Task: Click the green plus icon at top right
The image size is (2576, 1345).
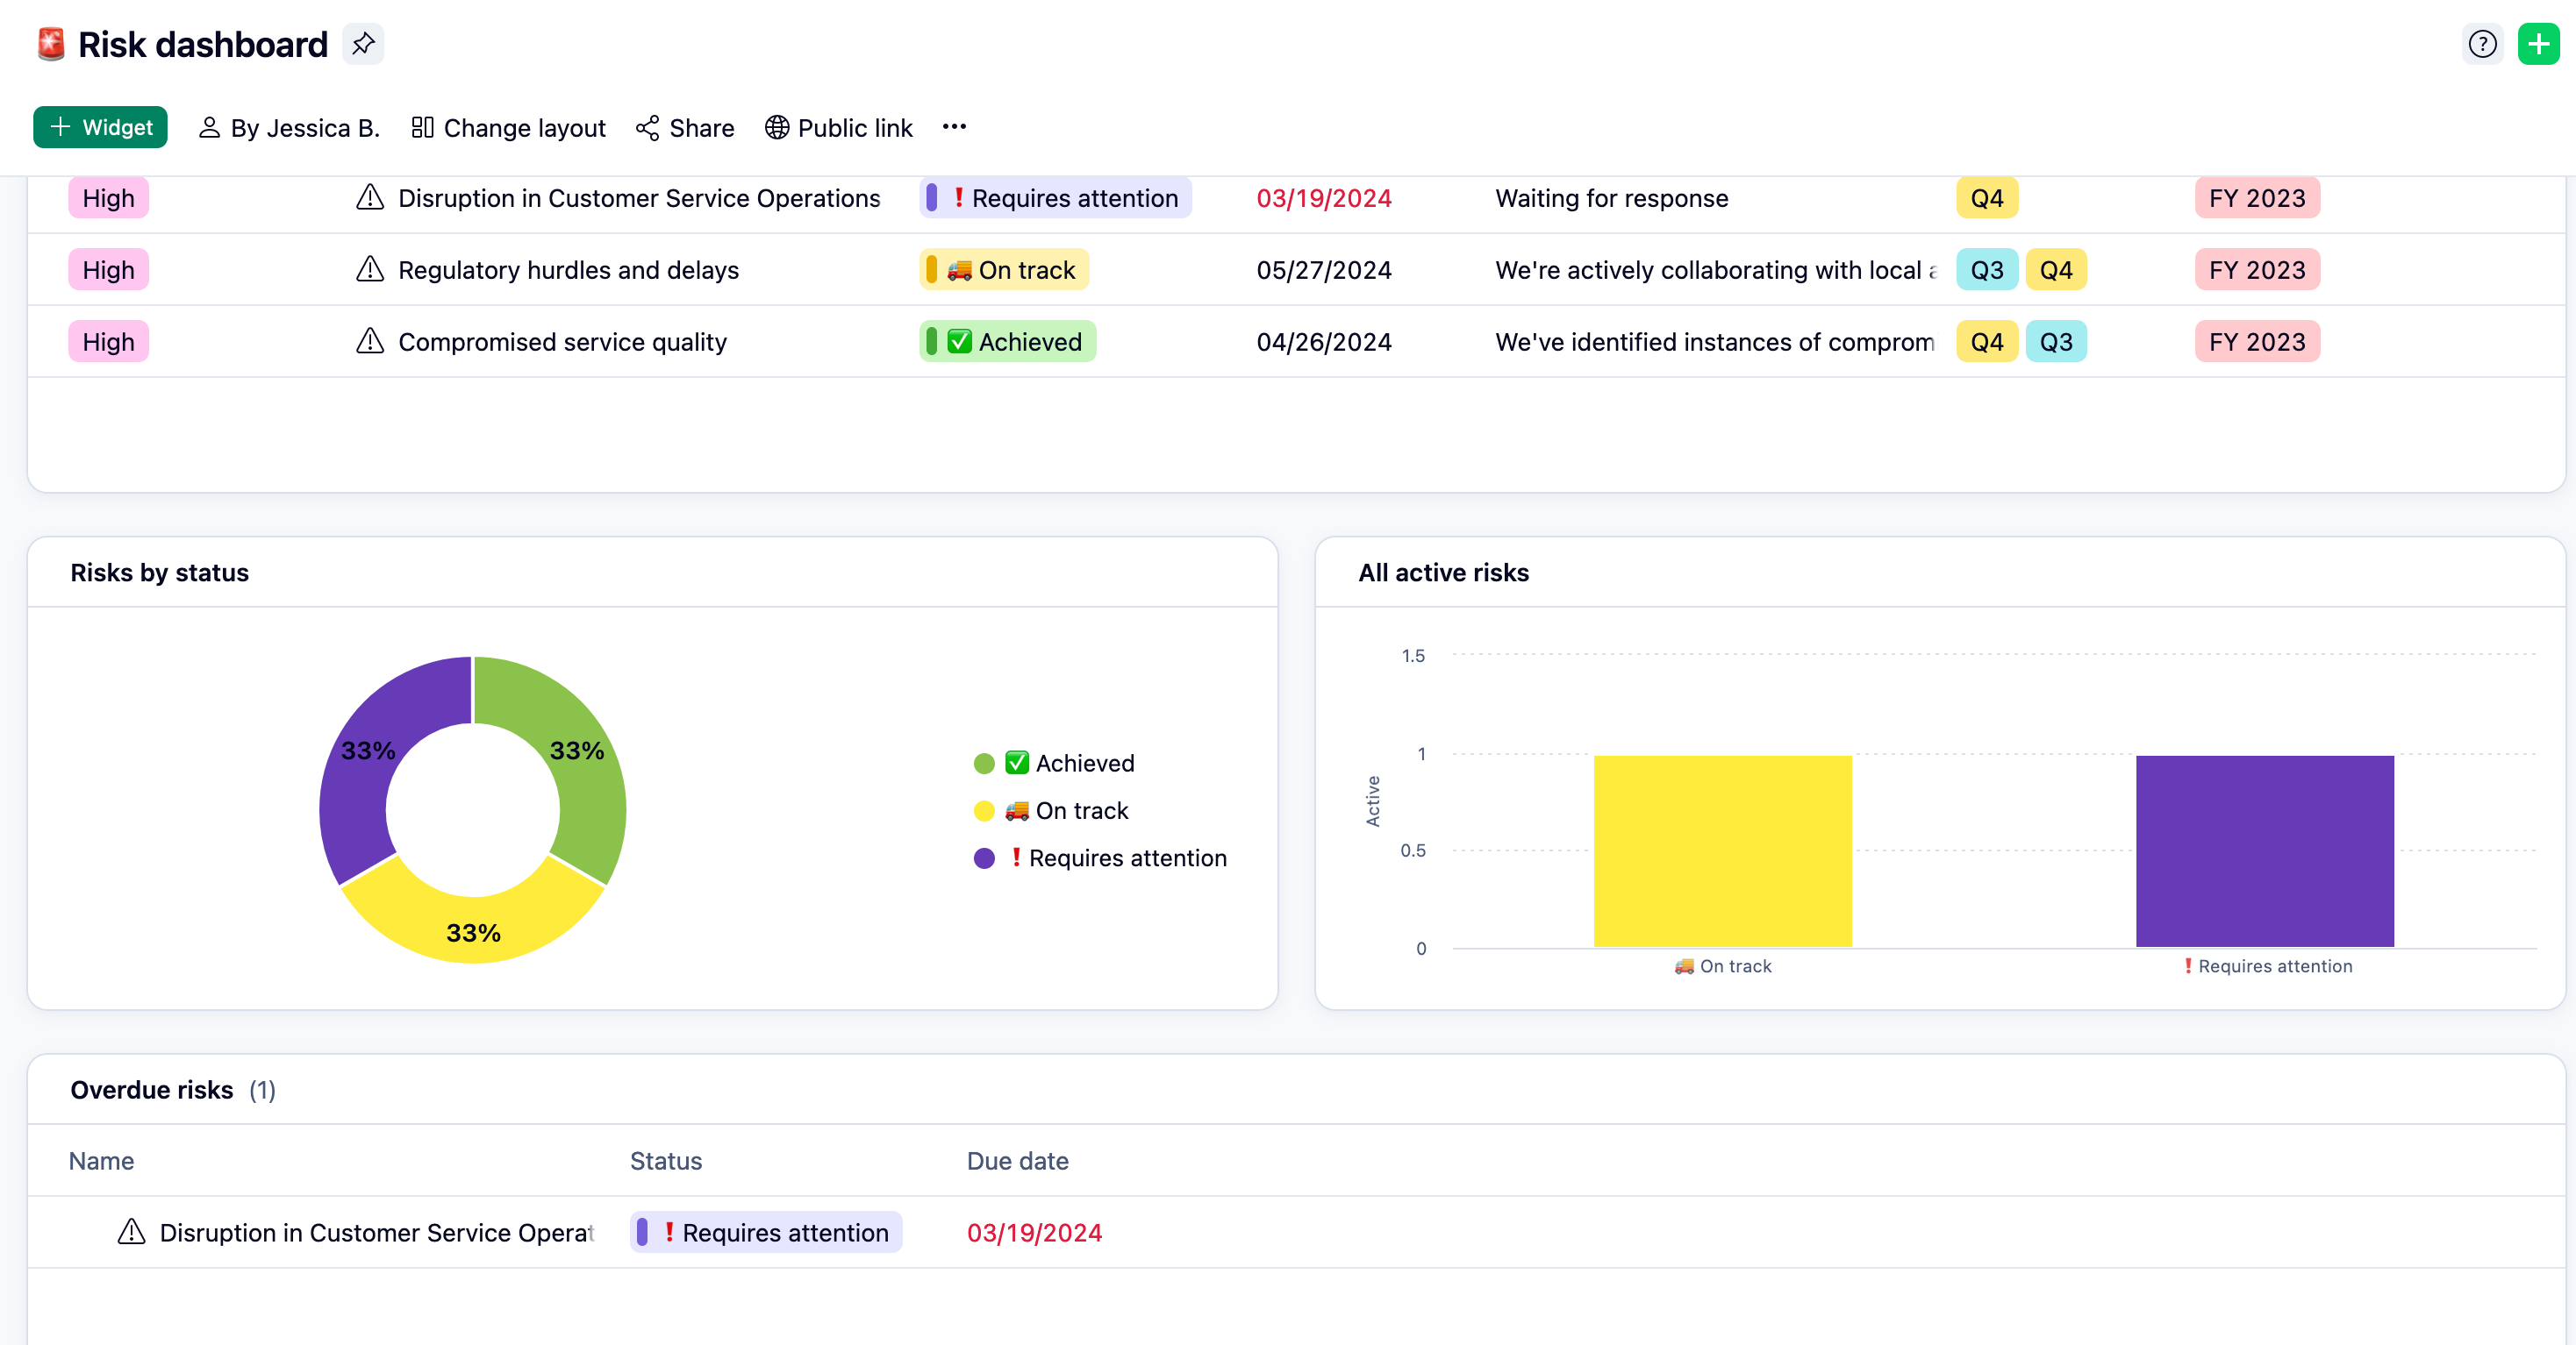Action: coord(2538,44)
